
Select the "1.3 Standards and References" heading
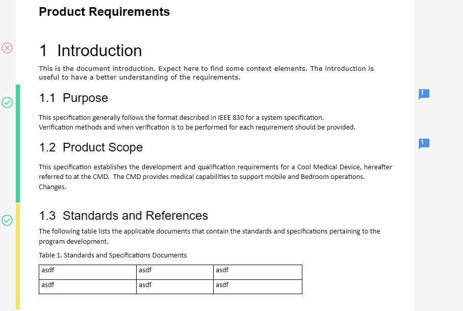tap(124, 215)
